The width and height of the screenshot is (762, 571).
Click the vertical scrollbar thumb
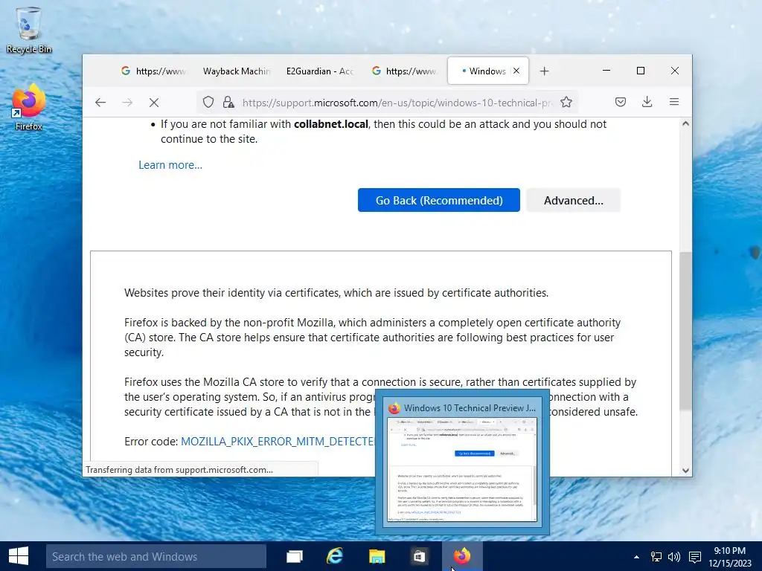click(x=685, y=330)
